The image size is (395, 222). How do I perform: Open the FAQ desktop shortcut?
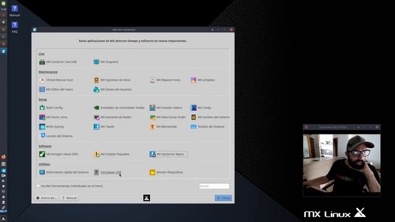[15, 27]
